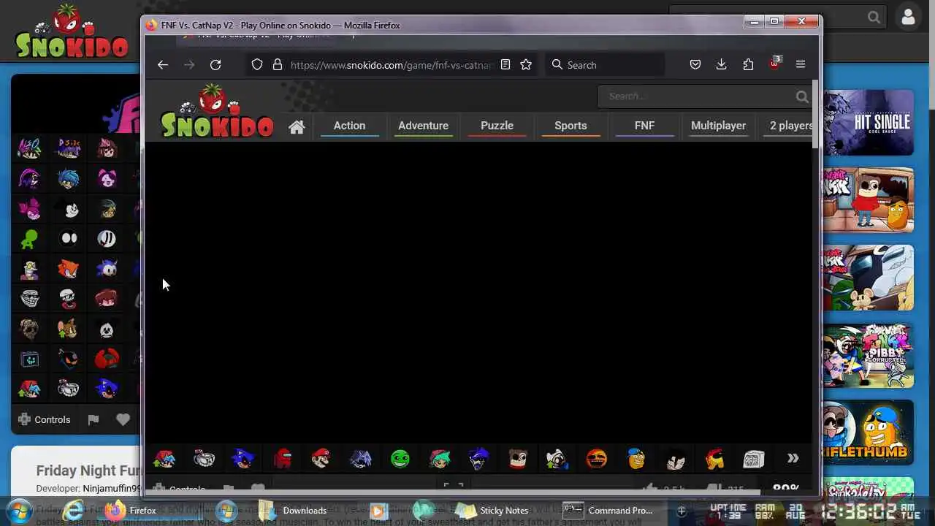The image size is (935, 526).
Task: Click the Boyfriend character icon in game strip
Action: pyautogui.click(x=164, y=459)
